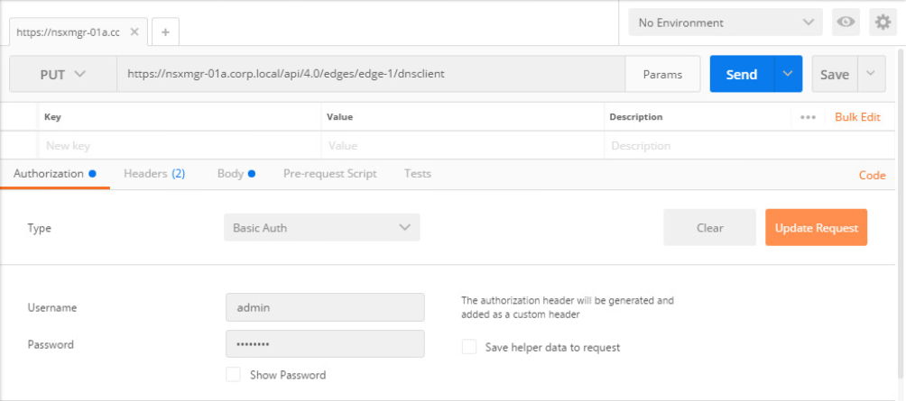Expand the Save button dropdown arrow
Screen dimensions: 906x401
872,74
